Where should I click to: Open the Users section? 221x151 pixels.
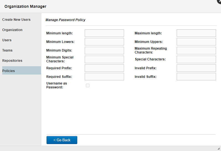(x=7, y=40)
